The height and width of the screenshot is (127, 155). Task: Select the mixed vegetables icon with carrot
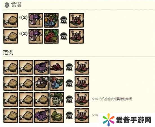pos(51,20)
